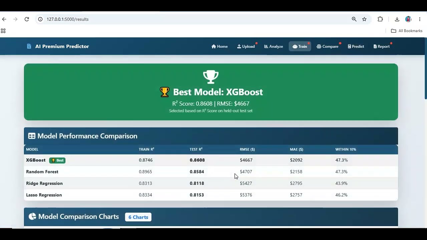427x240 pixels.
Task: Click XGBoost RMSE value $4667
Action: click(246, 160)
